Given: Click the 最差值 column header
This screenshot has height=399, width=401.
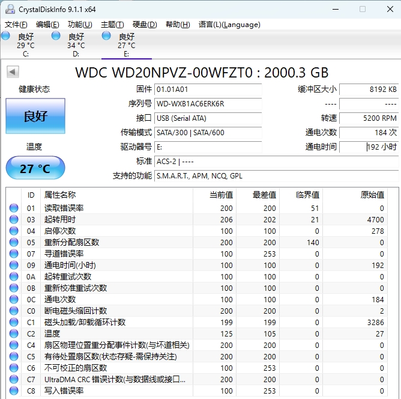Looking at the screenshot, I should pos(258,195).
